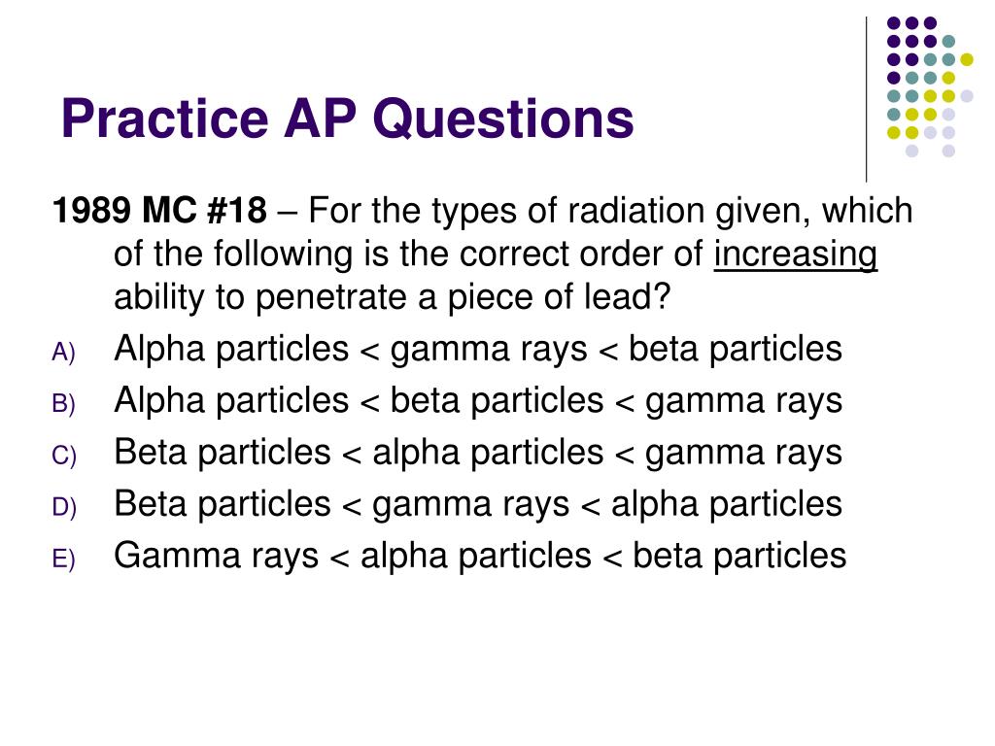995x746 pixels.
Task: Click the 'Practice AP Questions' title
Action: point(347,119)
